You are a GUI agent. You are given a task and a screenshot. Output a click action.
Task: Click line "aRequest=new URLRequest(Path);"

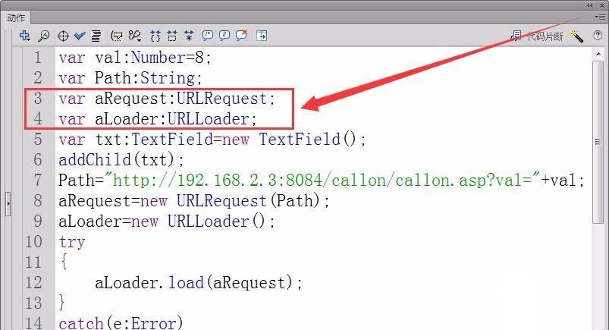tap(194, 200)
